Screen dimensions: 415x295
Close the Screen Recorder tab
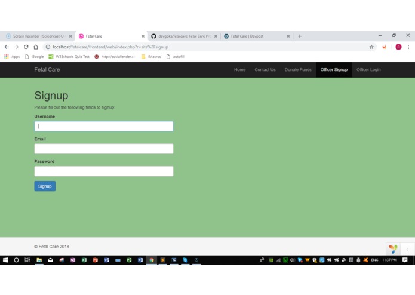pos(70,36)
